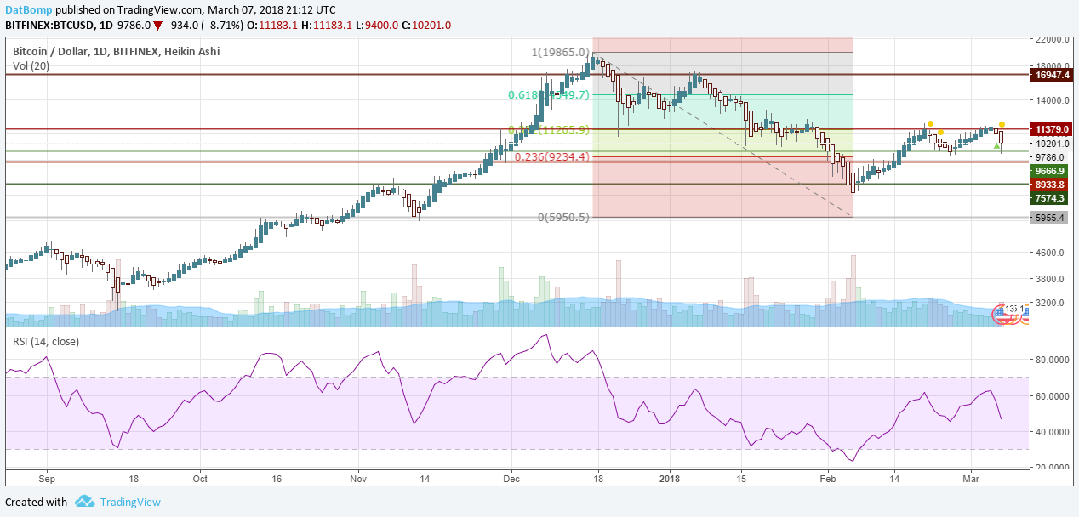Screen dimensions: 1079x517
Task: Click the 4600.0 price axis value
Action: tap(1052, 253)
